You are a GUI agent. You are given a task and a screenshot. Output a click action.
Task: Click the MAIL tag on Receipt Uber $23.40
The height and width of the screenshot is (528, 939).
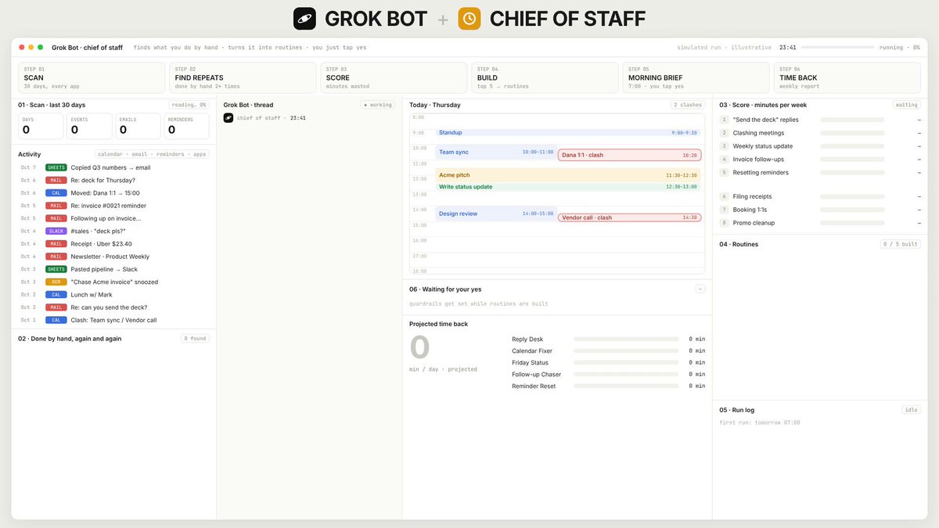click(56, 244)
